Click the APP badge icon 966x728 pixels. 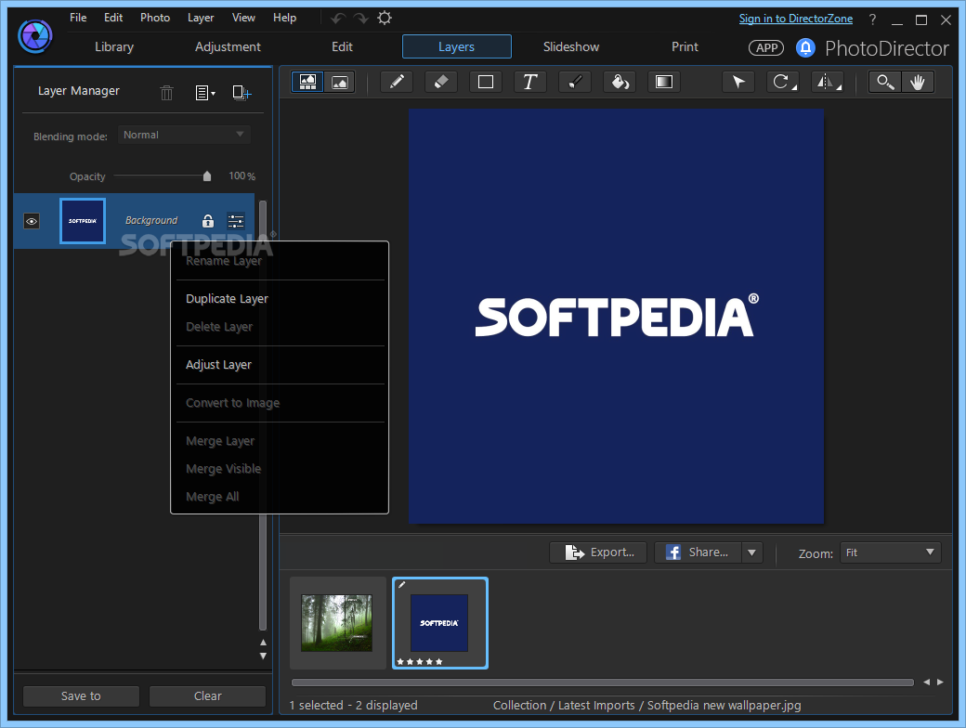coord(766,47)
